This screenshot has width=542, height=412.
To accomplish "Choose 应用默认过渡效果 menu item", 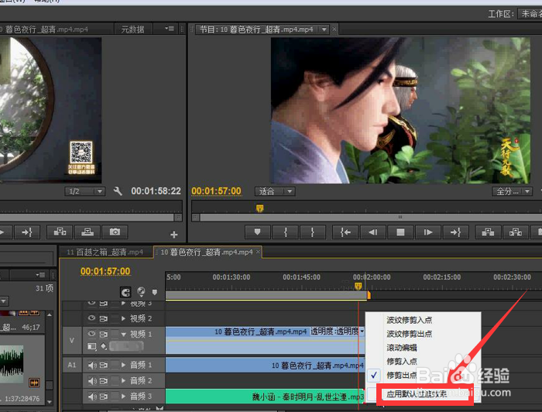I will point(417,394).
